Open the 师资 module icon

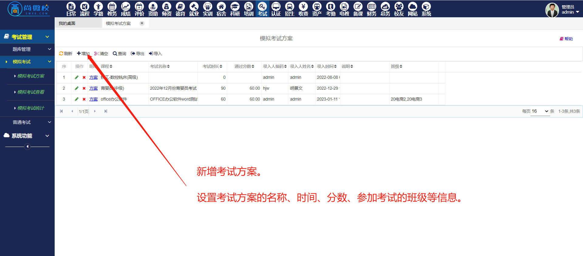pos(167,9)
